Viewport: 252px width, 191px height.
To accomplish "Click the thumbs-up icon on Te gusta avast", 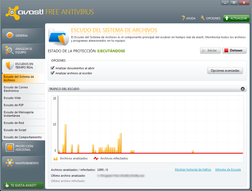I will coord(7,185).
